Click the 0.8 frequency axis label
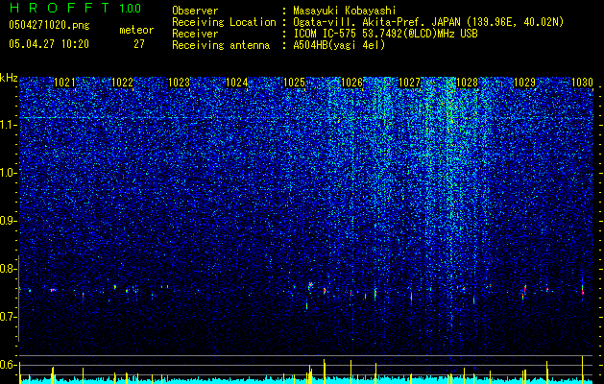The height and width of the screenshot is (384, 604). pos(8,269)
